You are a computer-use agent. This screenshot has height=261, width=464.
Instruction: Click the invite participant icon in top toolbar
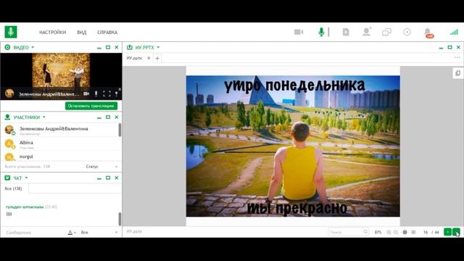pyautogui.click(x=367, y=32)
